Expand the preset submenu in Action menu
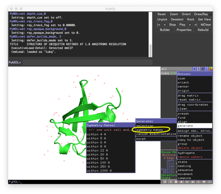This screenshot has width=221, height=194. coord(195,114)
